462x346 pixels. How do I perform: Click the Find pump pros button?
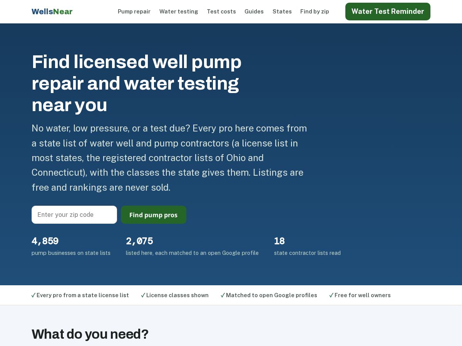(154, 215)
